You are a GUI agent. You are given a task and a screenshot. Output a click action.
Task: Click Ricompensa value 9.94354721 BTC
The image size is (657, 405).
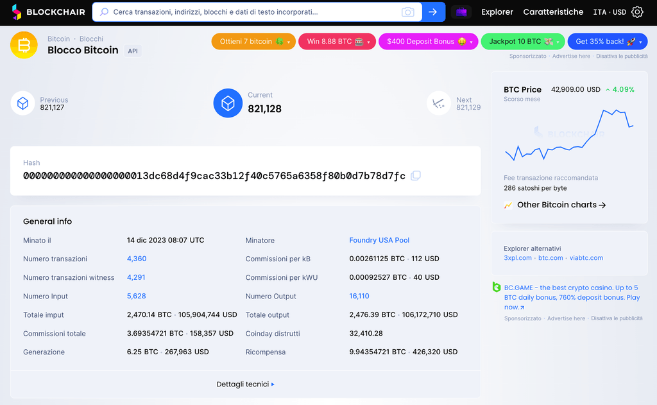pyautogui.click(x=377, y=352)
